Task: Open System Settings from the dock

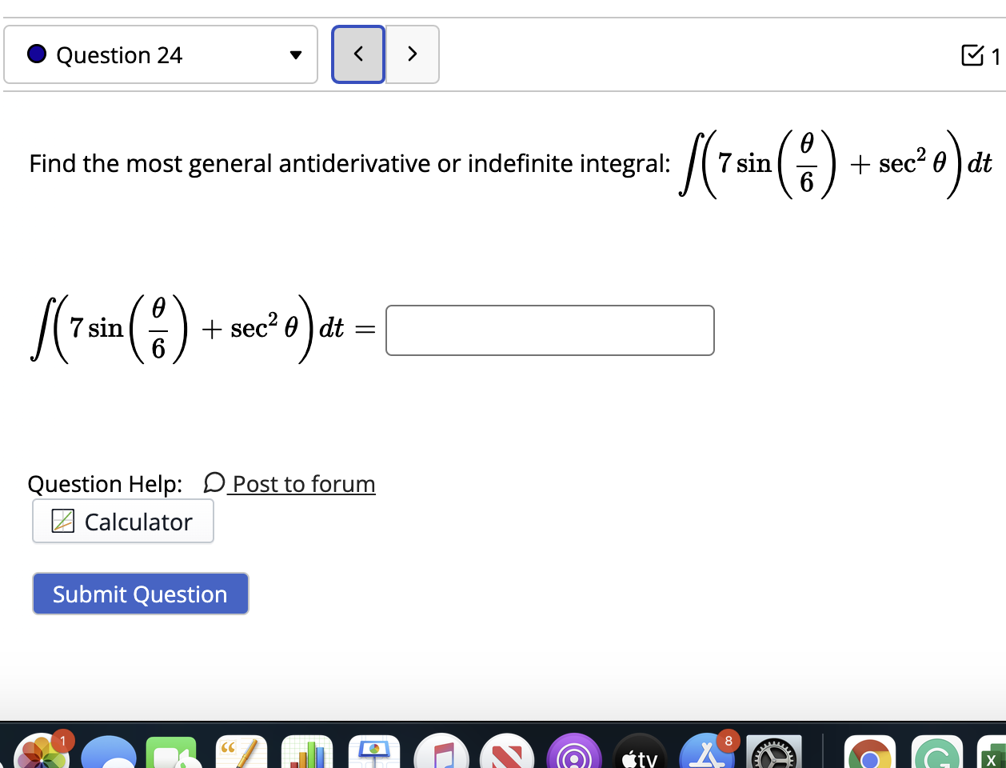Action: (x=775, y=752)
